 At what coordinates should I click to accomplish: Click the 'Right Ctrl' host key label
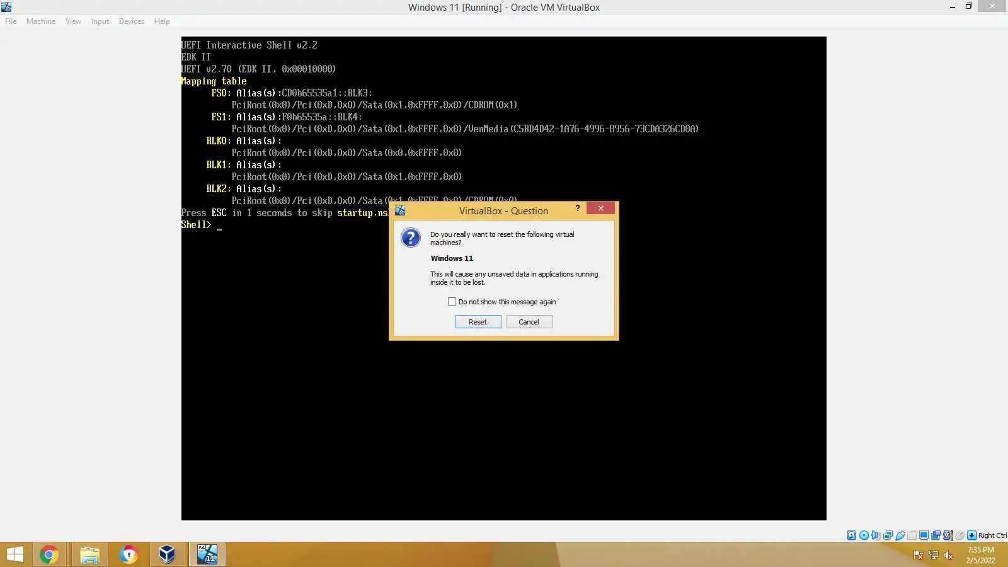pyautogui.click(x=992, y=535)
